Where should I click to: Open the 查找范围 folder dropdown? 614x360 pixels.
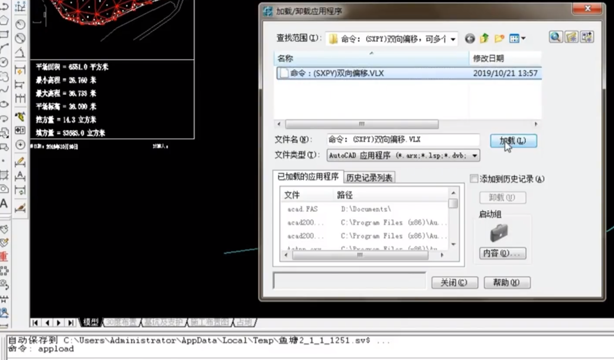(x=453, y=39)
